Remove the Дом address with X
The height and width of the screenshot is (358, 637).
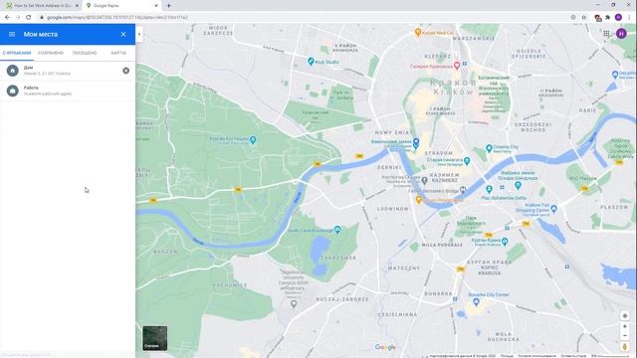(x=126, y=71)
